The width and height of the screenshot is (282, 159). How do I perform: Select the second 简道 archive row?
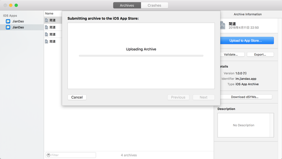point(53,27)
